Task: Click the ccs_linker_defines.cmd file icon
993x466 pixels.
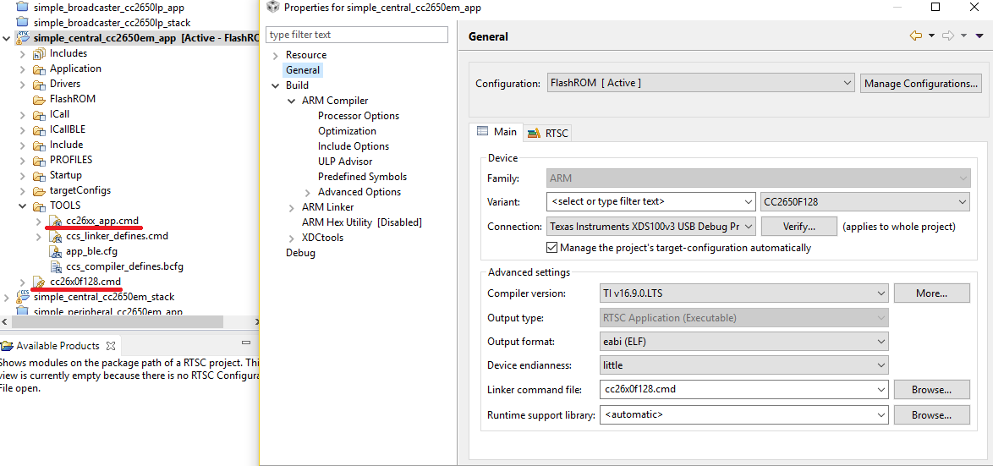Action: [x=55, y=236]
